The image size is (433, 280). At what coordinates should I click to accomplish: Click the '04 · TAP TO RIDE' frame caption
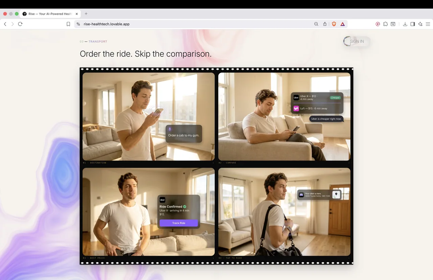[230, 258]
